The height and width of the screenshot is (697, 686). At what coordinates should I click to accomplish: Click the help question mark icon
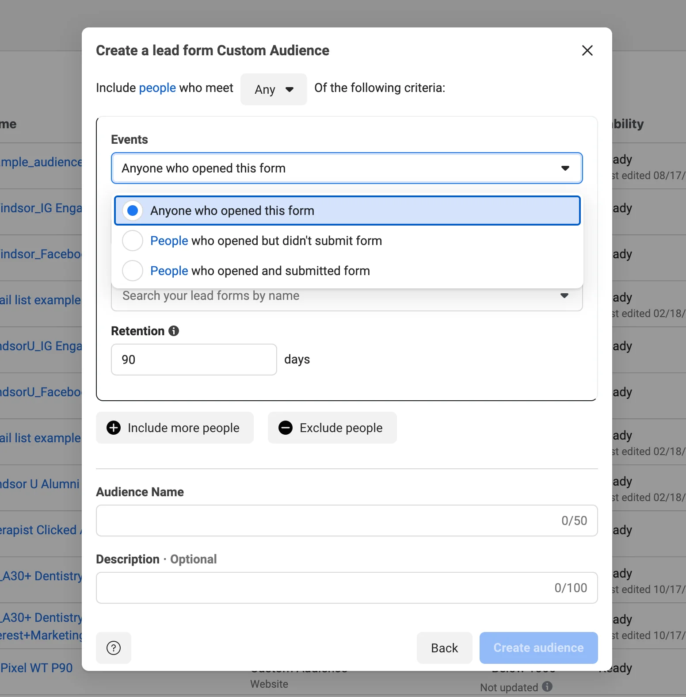click(x=114, y=648)
